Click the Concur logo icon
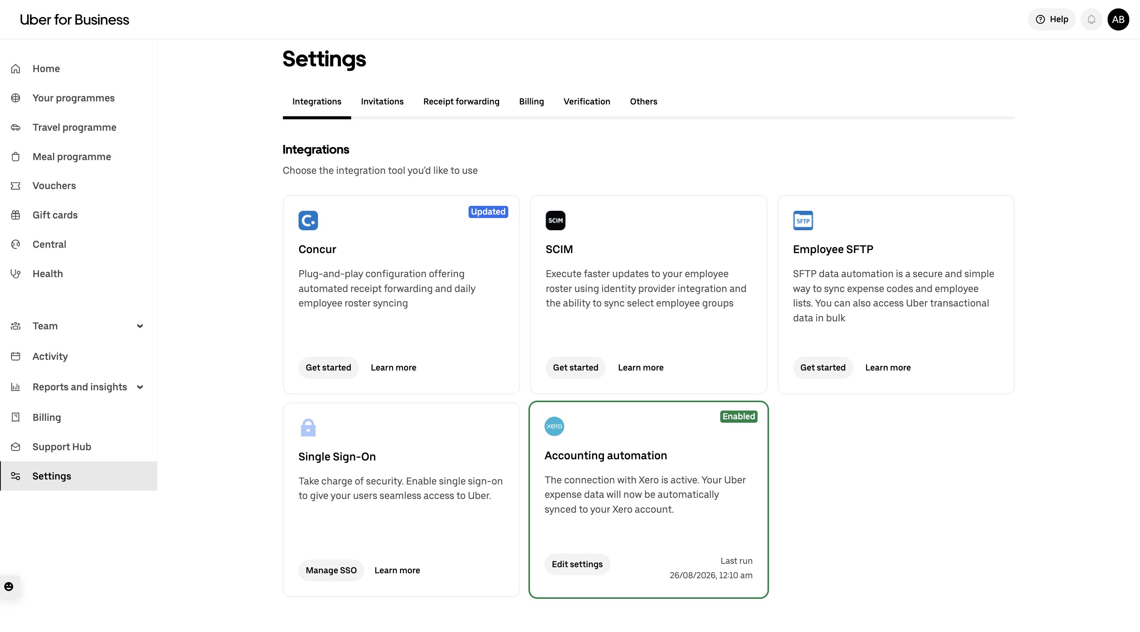This screenshot has width=1140, height=632. 308,220
